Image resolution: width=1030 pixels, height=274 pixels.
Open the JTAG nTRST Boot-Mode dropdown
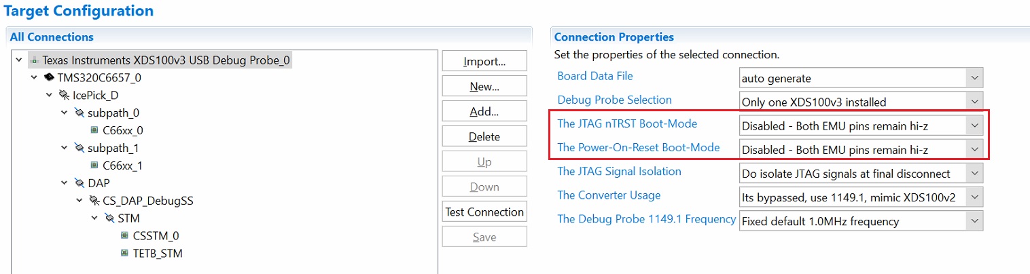(x=975, y=125)
